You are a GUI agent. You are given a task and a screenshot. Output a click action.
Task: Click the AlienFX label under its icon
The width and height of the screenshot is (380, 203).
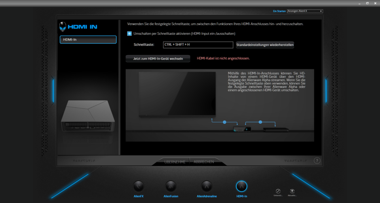tap(139, 196)
